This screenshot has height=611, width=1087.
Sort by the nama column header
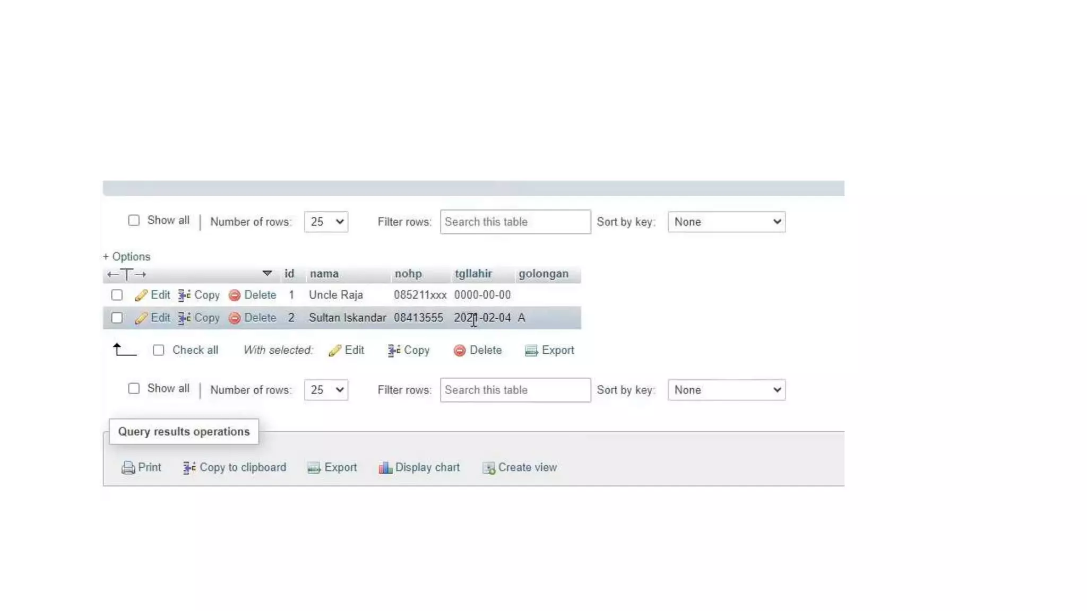[324, 274]
